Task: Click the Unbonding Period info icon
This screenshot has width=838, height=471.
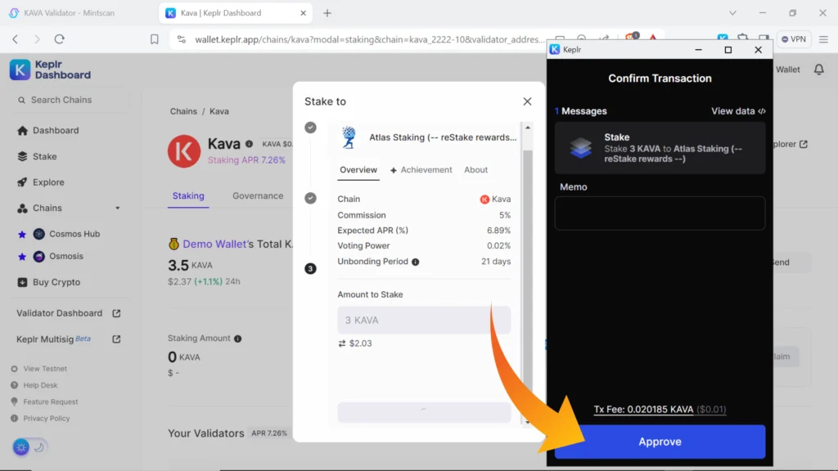Action: 415,262
